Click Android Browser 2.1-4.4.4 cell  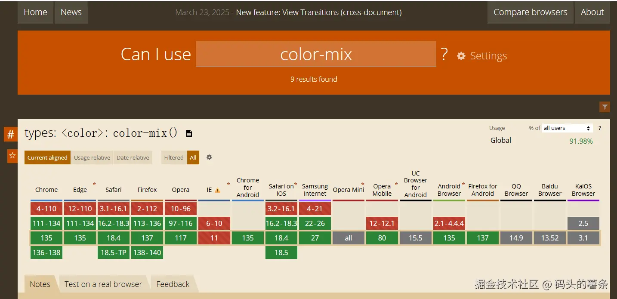click(449, 223)
